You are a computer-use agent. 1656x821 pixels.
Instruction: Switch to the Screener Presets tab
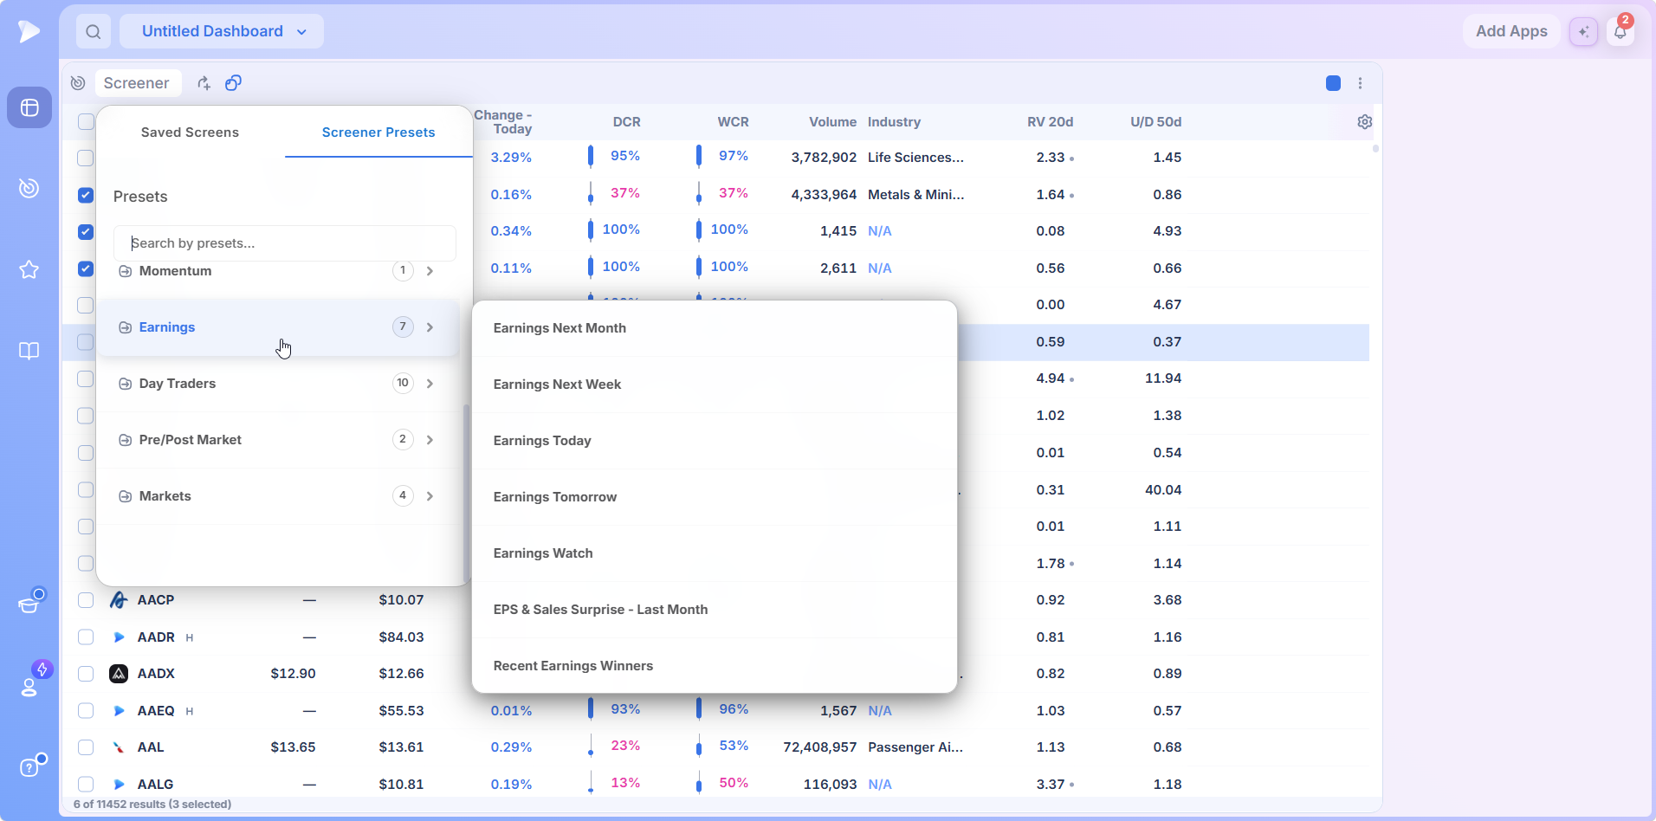point(378,133)
